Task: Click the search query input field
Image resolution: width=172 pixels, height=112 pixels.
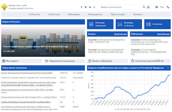Action: pyautogui.click(x=120, y=7)
